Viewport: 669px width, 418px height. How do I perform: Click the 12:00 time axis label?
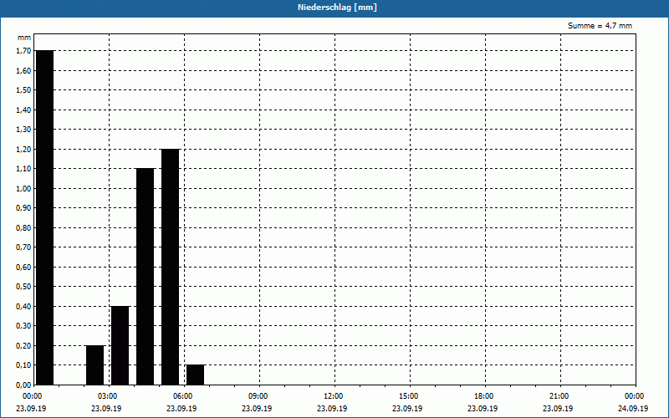click(x=333, y=396)
